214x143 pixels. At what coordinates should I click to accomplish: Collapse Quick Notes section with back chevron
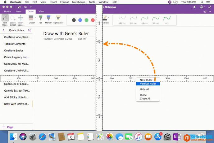(3, 30)
